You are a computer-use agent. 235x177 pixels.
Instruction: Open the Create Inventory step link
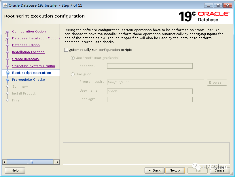pyautogui.click(x=26, y=59)
